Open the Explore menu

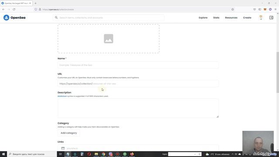point(203,17)
